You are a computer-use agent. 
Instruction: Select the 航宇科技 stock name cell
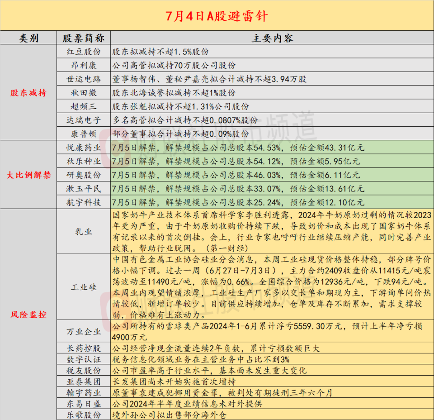84,202
